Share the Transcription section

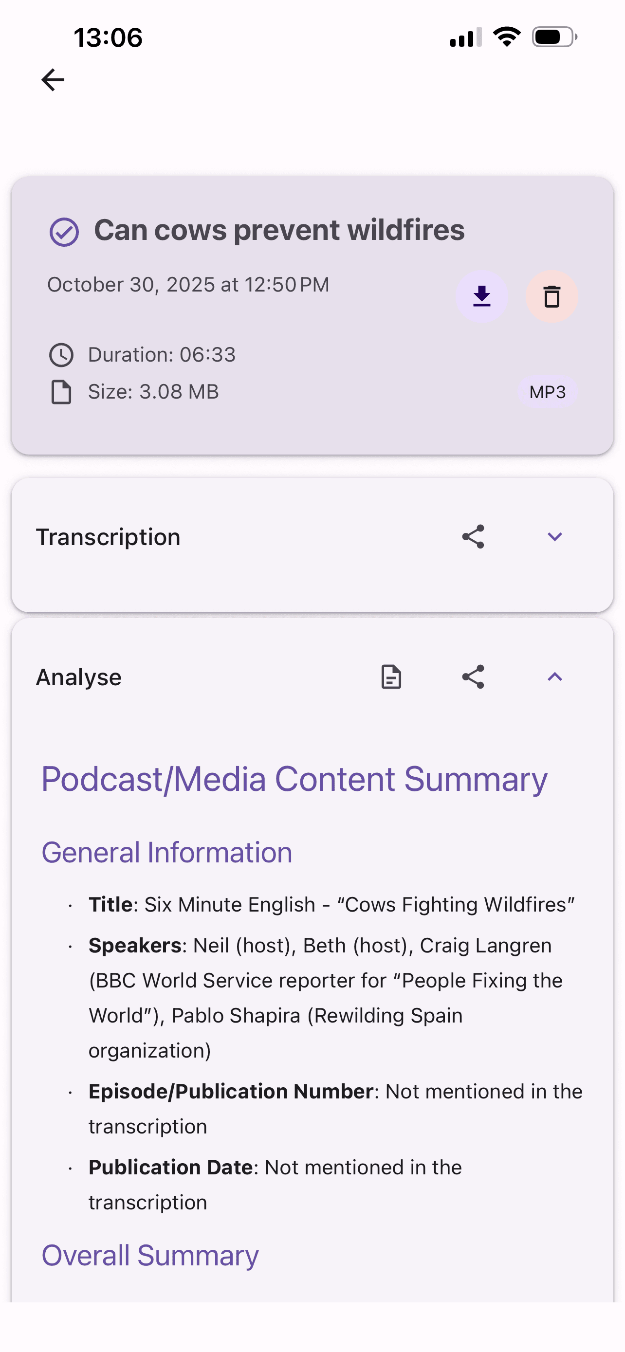[473, 537]
